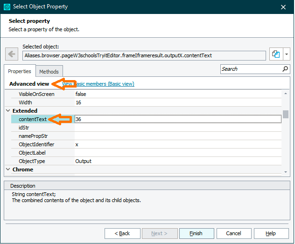Viewport: 295px width, 244px height.
Task: Click in the property Search field
Action: 250,69
